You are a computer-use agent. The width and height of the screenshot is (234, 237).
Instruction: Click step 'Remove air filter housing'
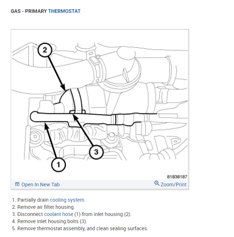pyautogui.click(x=46, y=207)
